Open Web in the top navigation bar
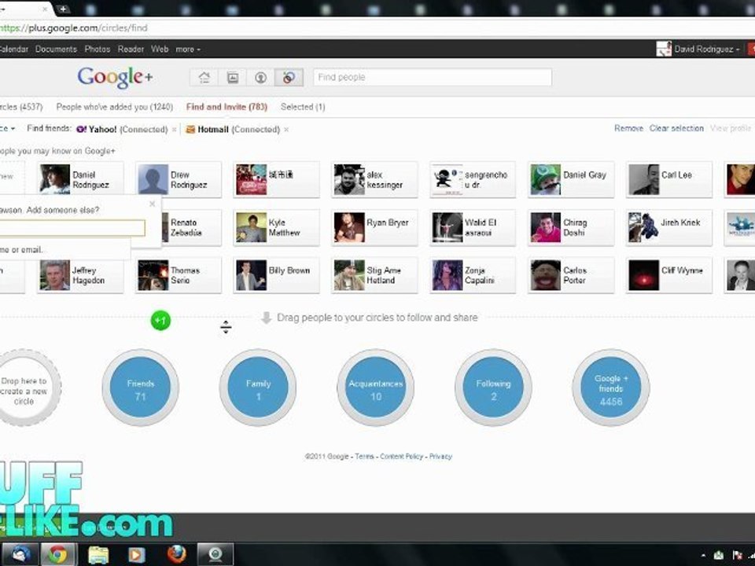The height and width of the screenshot is (566, 755). [x=160, y=49]
